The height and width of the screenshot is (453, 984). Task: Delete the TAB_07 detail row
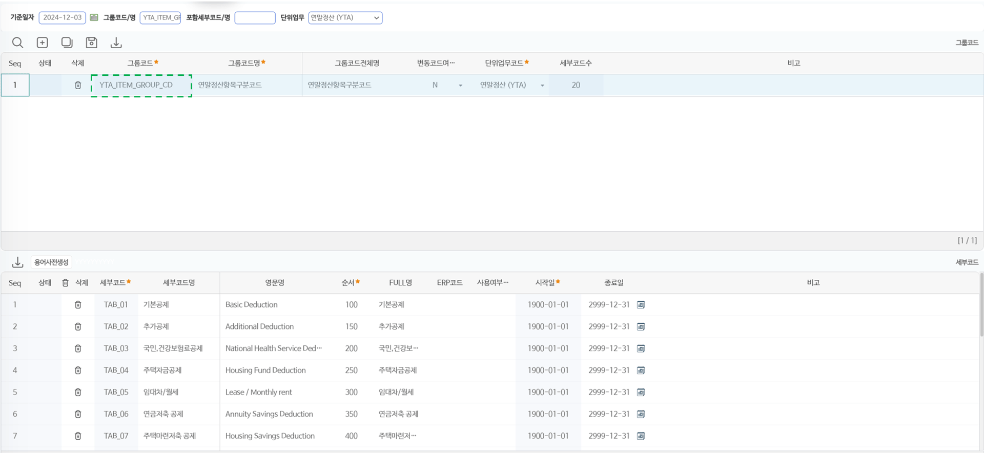coord(78,436)
